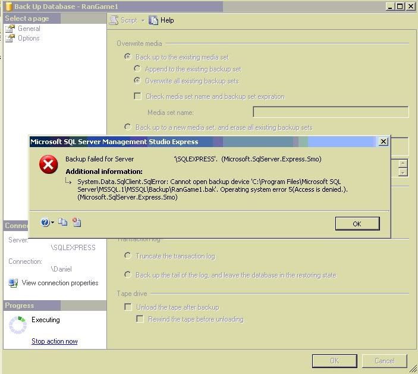
Task: Tick Unload the tape after backup
Action: (x=128, y=307)
